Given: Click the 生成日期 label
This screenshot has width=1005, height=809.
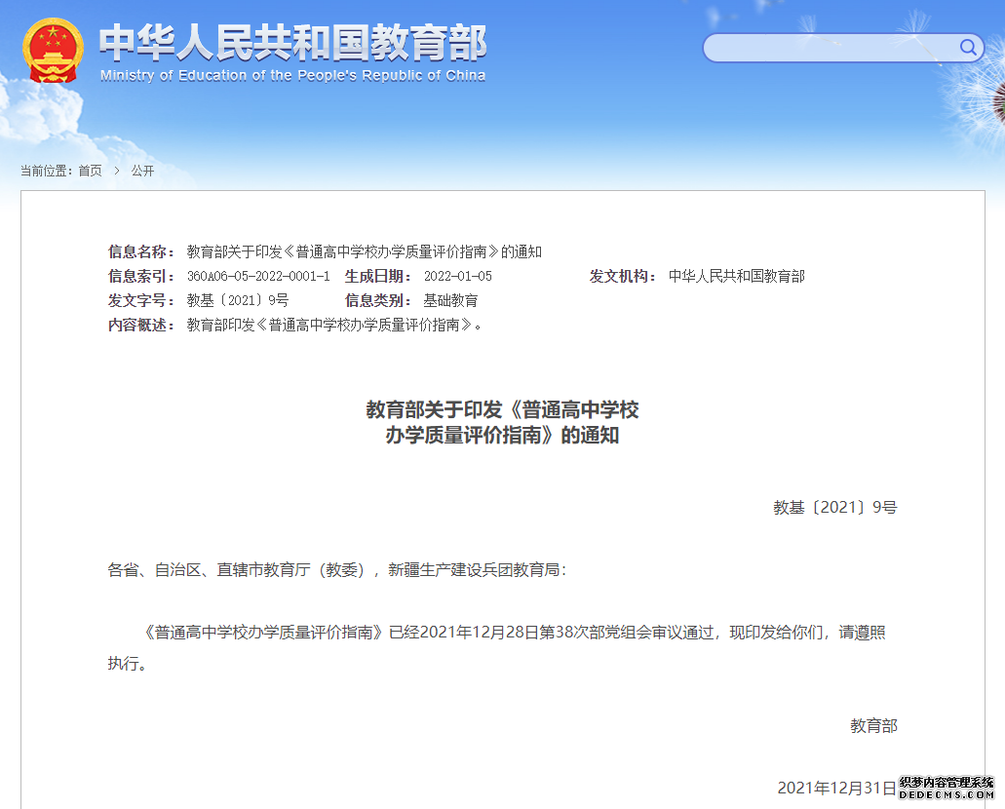Looking at the screenshot, I should pyautogui.click(x=378, y=276).
